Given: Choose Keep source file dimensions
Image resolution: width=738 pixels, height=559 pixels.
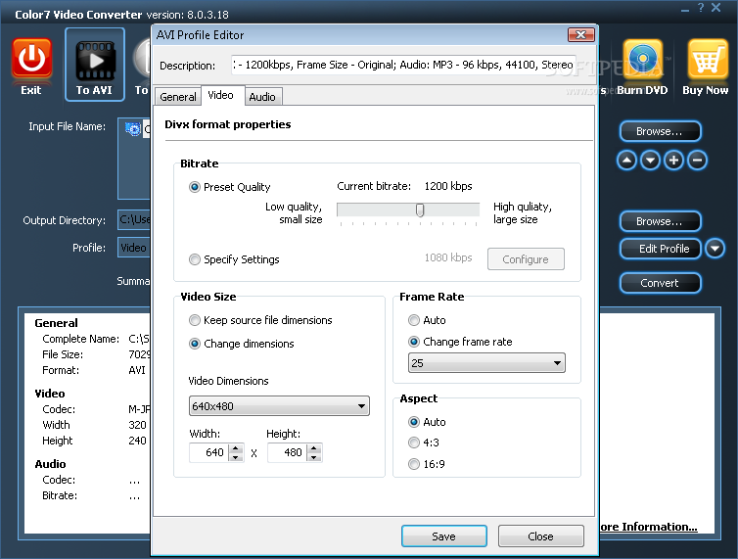Looking at the screenshot, I should pyautogui.click(x=195, y=320).
